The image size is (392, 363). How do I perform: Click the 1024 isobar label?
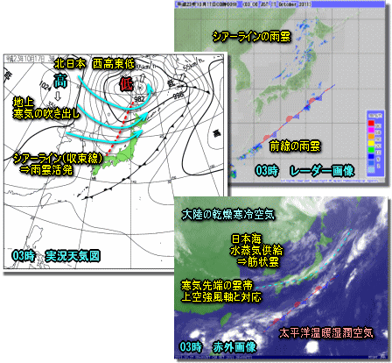click(x=45, y=87)
